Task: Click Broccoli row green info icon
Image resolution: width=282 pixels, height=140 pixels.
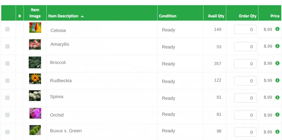Action: coord(277,63)
